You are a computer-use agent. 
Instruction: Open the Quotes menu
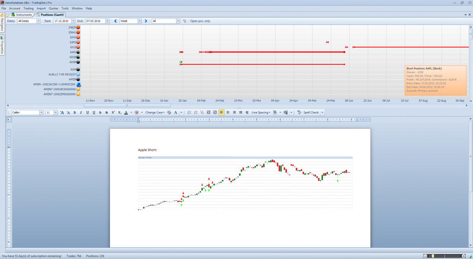click(54, 8)
